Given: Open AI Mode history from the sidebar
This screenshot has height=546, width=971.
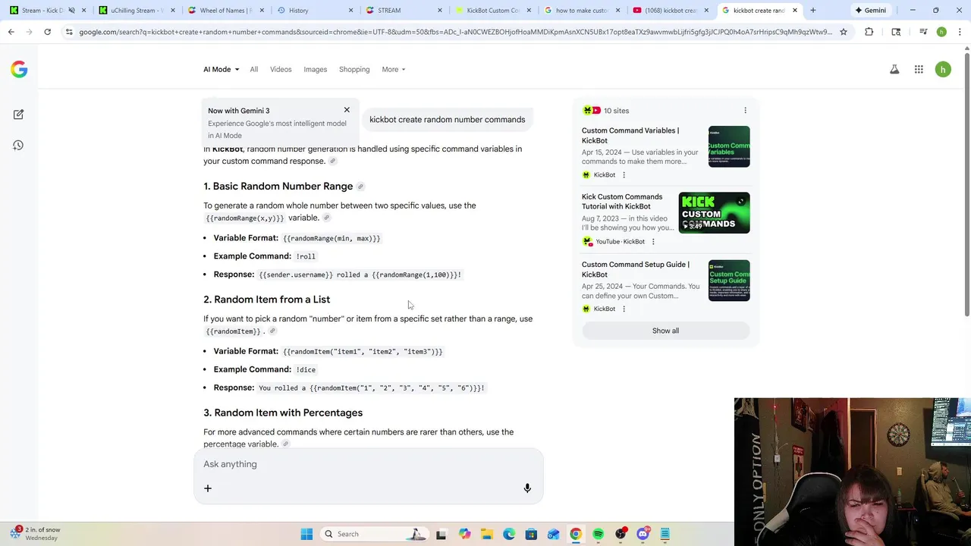Looking at the screenshot, I should pyautogui.click(x=18, y=145).
